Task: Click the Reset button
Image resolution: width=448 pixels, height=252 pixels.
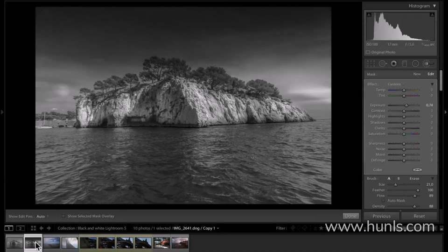Action: pos(419,216)
